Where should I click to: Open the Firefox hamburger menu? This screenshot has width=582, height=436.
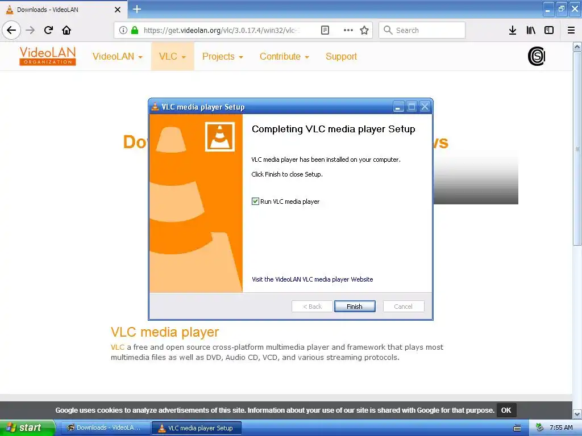coord(571,30)
